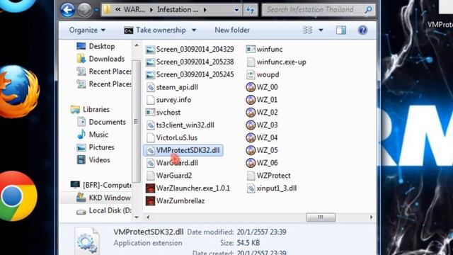Viewport: 453px width, 255px height.
Task: Select Libraries in the navigation pane
Action: [x=90, y=109]
